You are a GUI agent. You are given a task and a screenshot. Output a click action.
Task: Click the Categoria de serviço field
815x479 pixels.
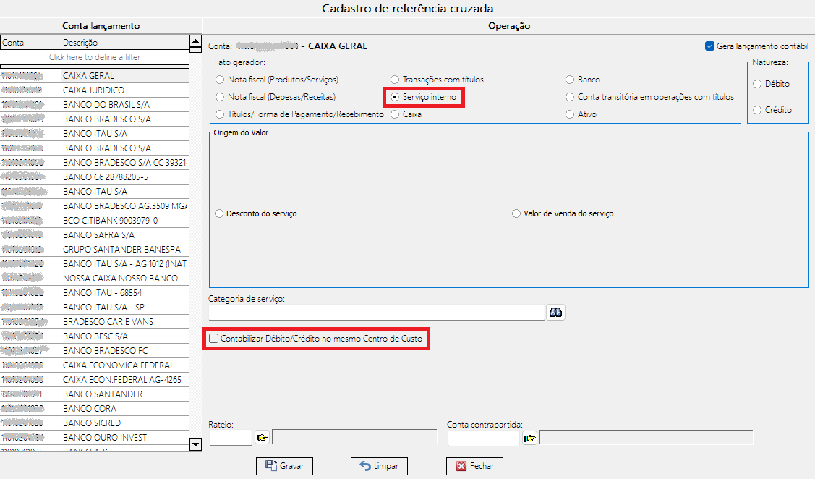[x=376, y=312]
